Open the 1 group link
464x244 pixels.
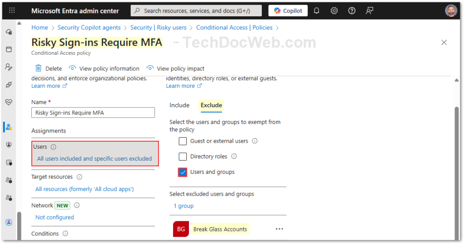click(184, 206)
